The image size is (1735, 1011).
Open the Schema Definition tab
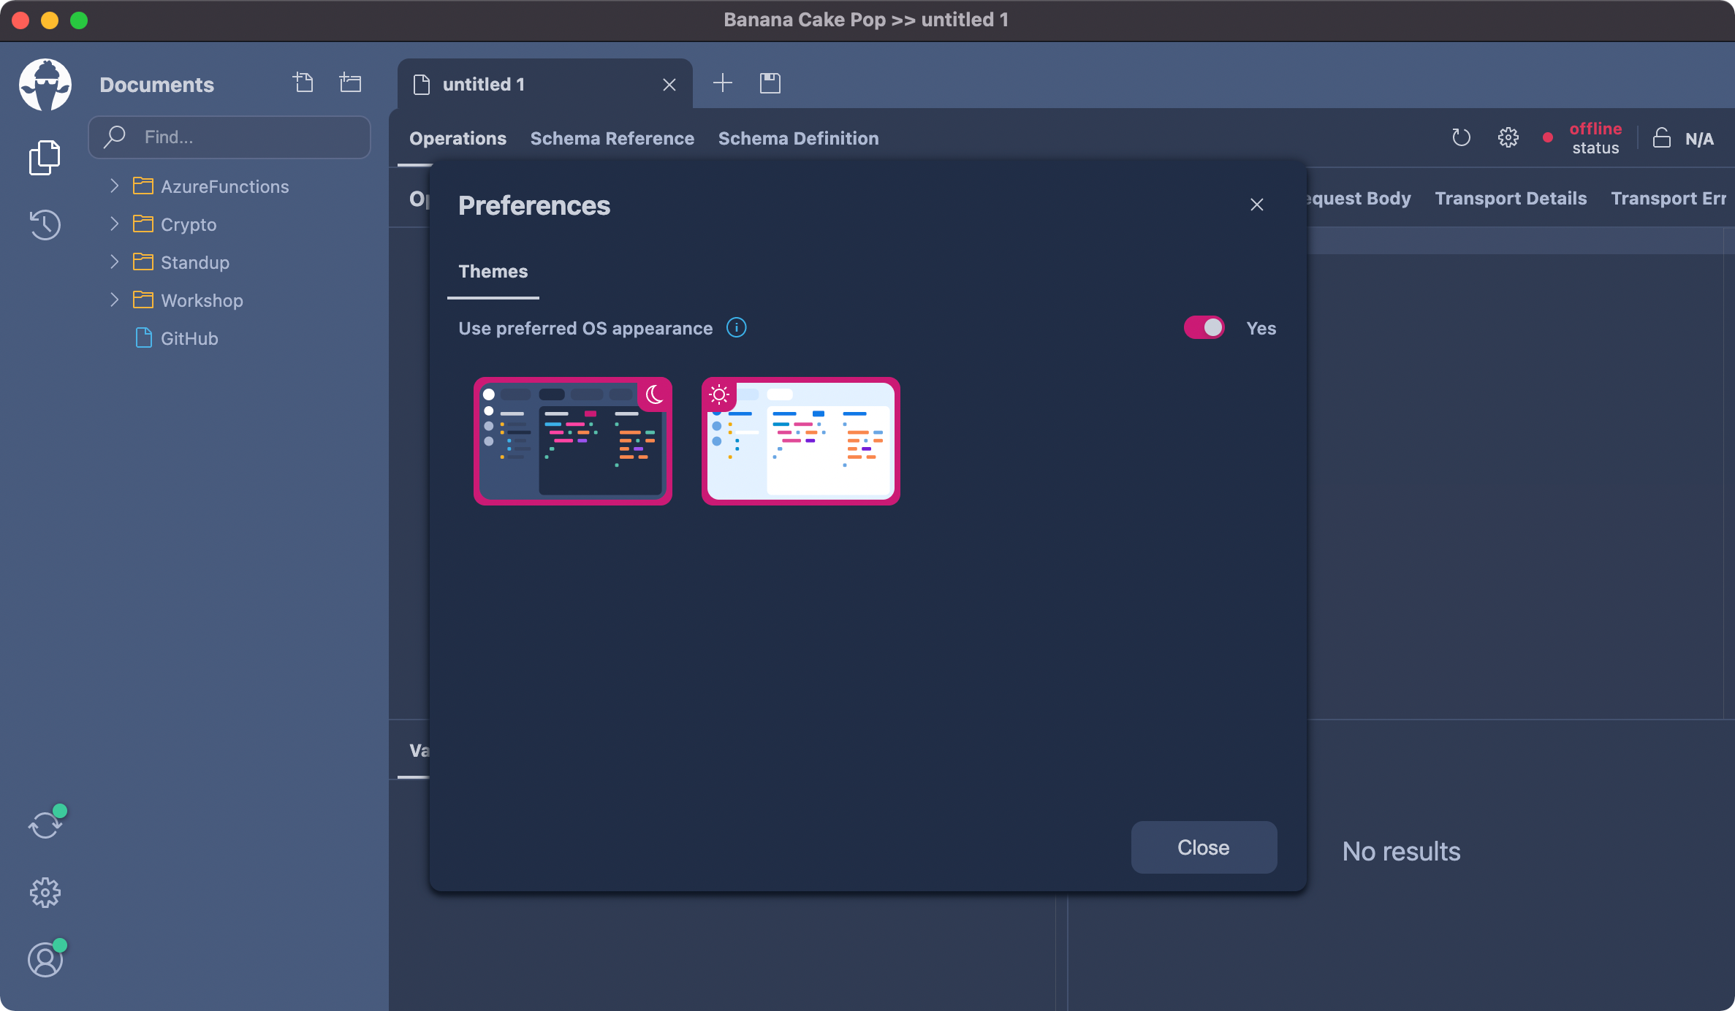click(798, 138)
